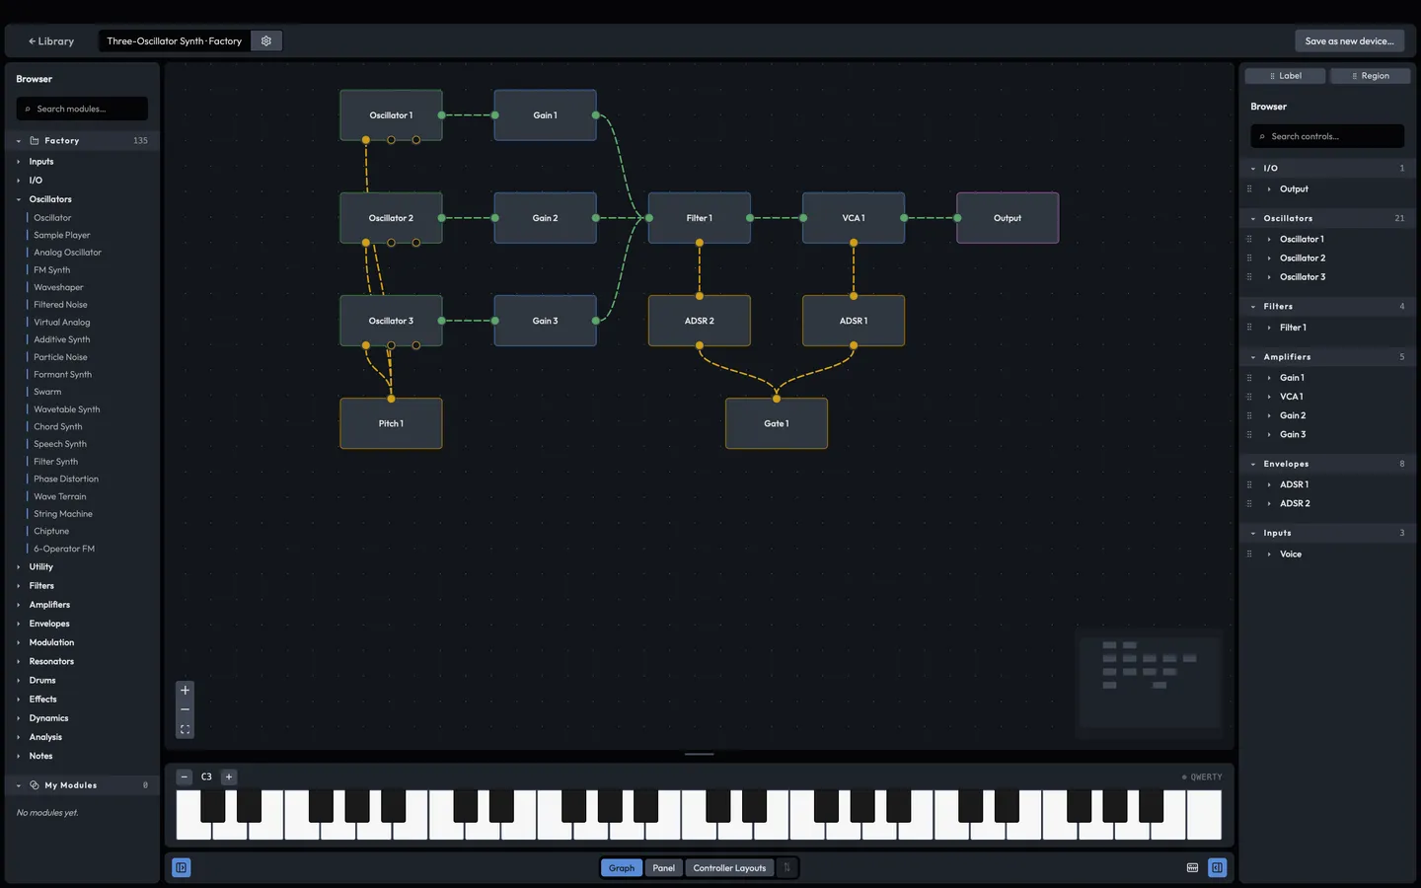Zoom out of the graph canvas
The height and width of the screenshot is (888, 1421).
[x=185, y=710]
